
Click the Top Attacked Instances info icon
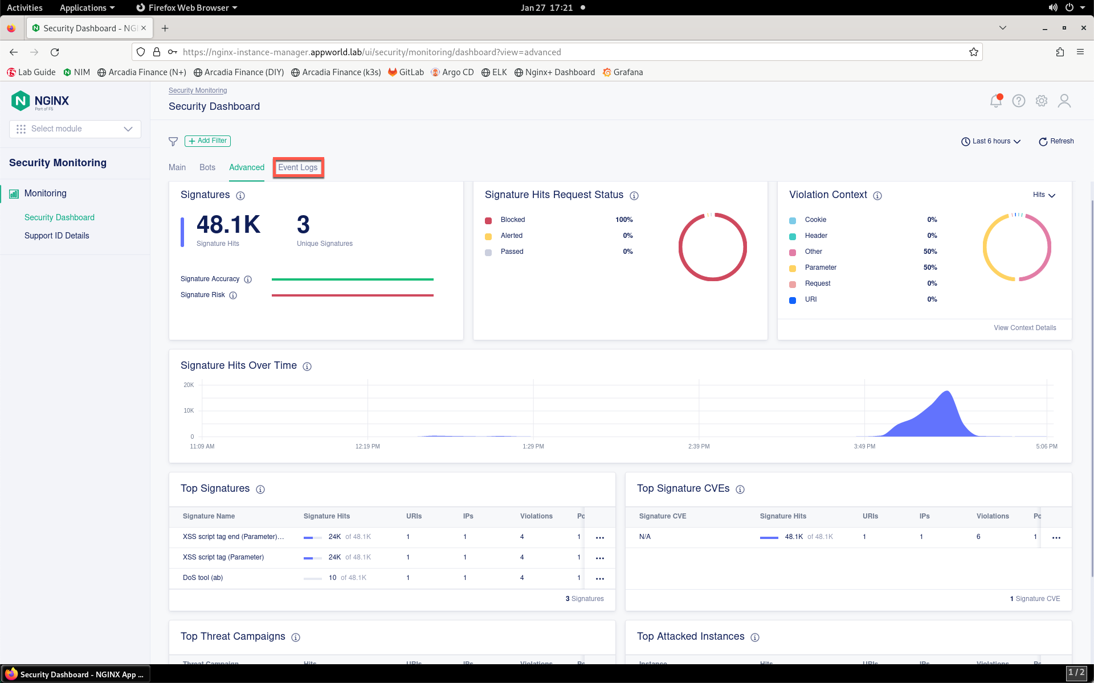coord(755,637)
